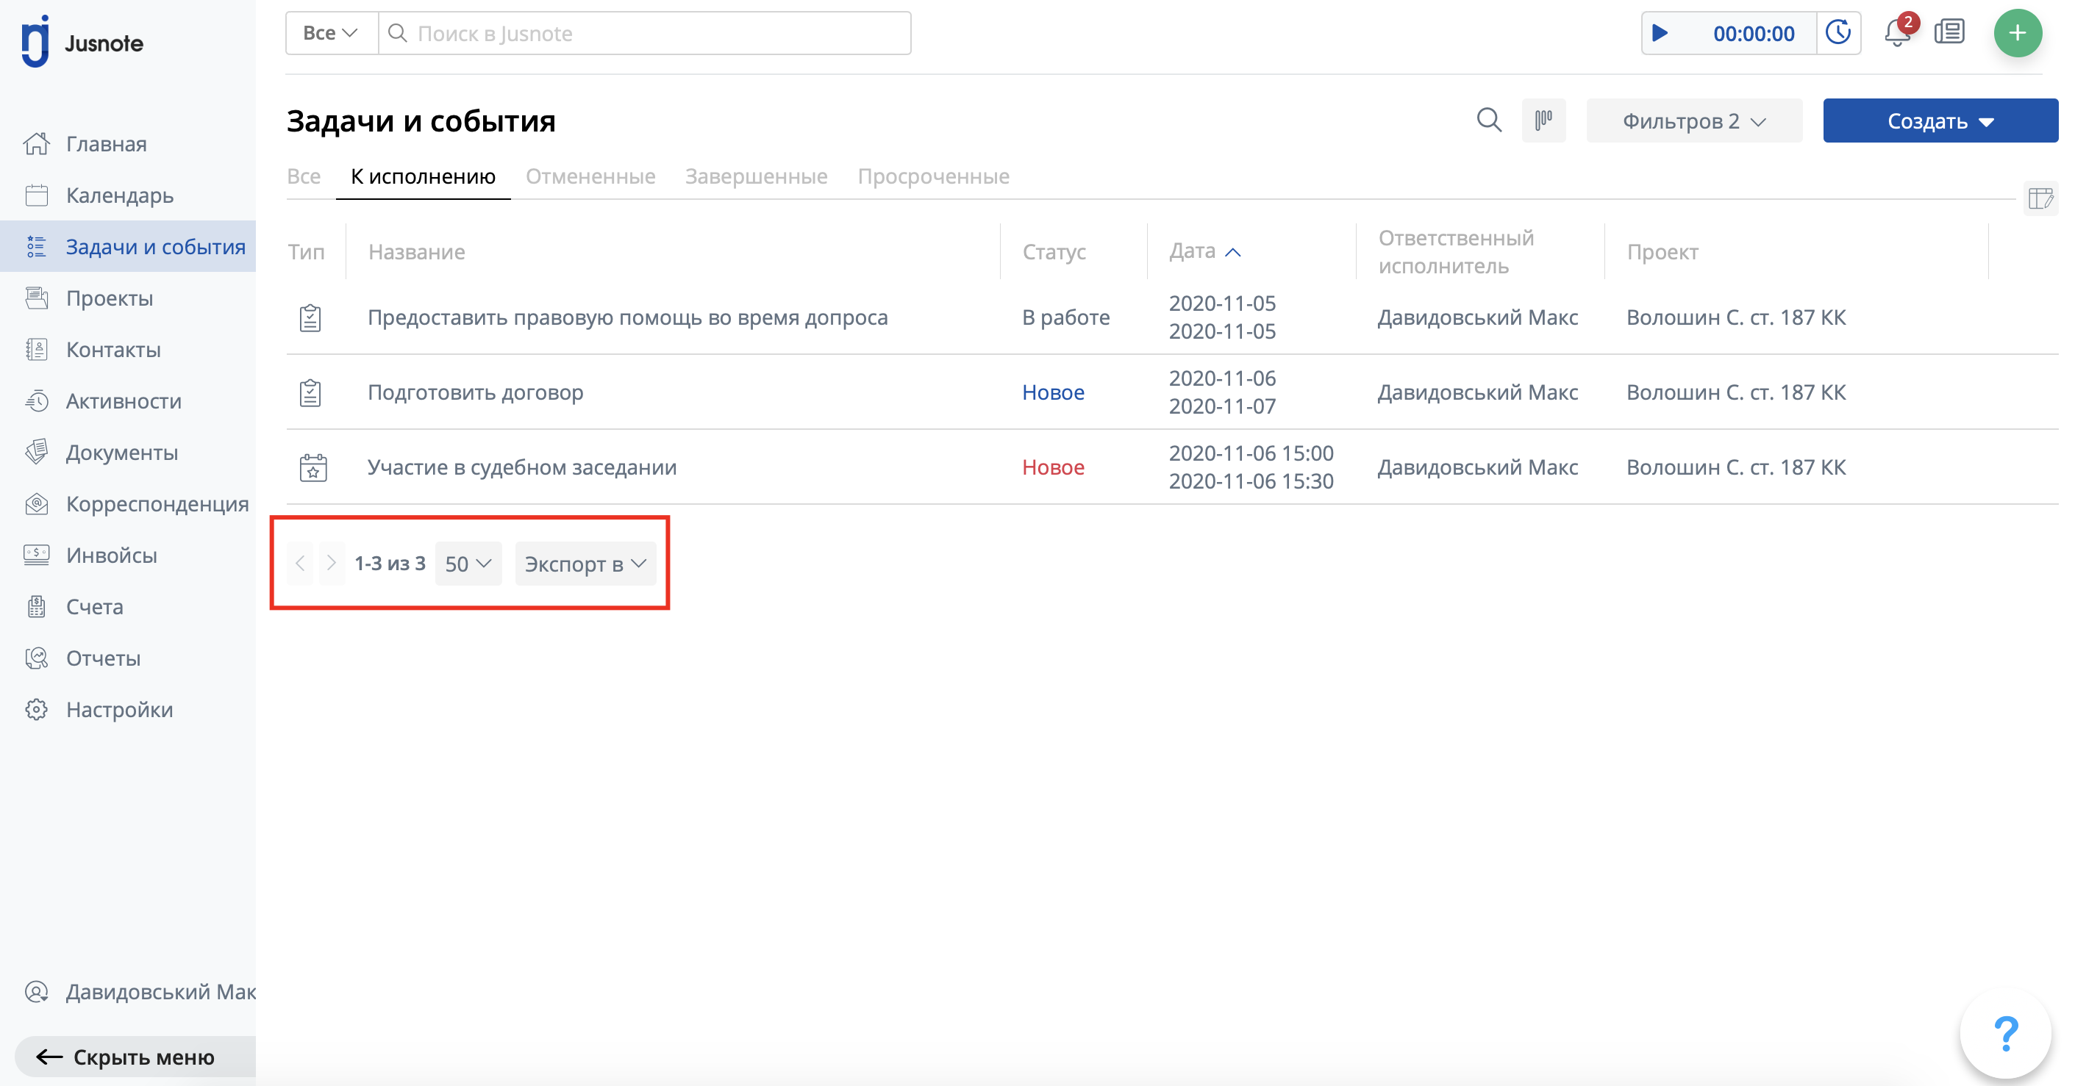Open the blue question mark help bubble
The width and height of the screenshot is (2075, 1086).
2005,1034
